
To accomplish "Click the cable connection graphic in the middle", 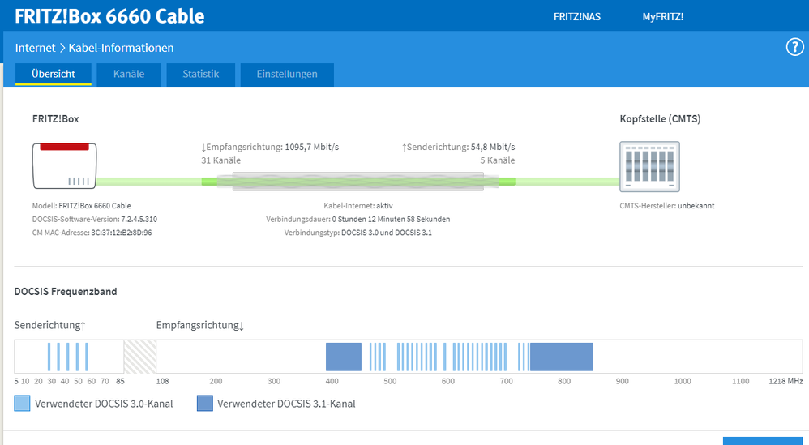I will 358,182.
